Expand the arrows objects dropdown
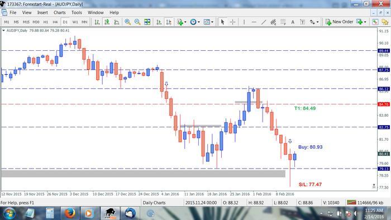Viewport: 391px width, 220px height. click(x=317, y=22)
